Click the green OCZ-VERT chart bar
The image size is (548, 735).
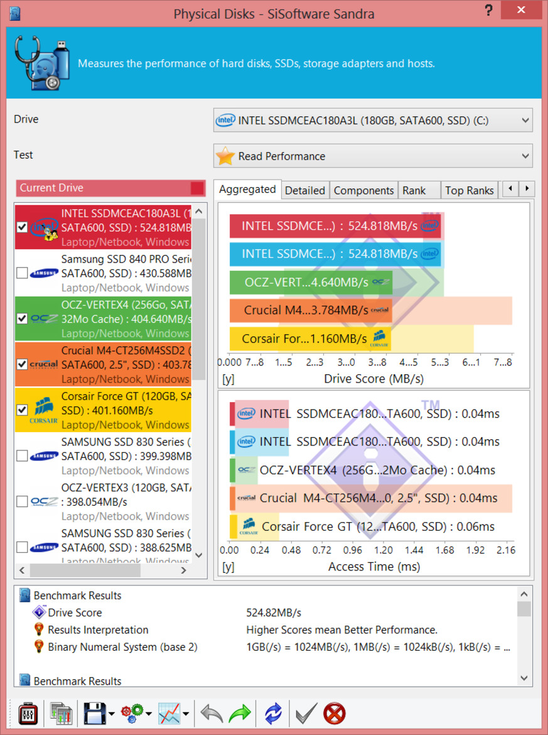tap(311, 283)
